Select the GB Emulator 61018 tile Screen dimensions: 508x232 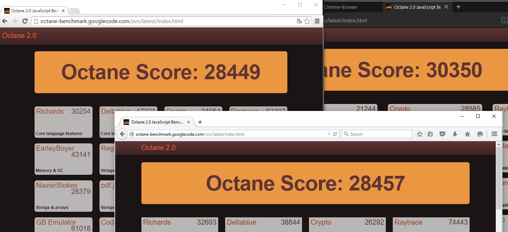click(x=64, y=225)
